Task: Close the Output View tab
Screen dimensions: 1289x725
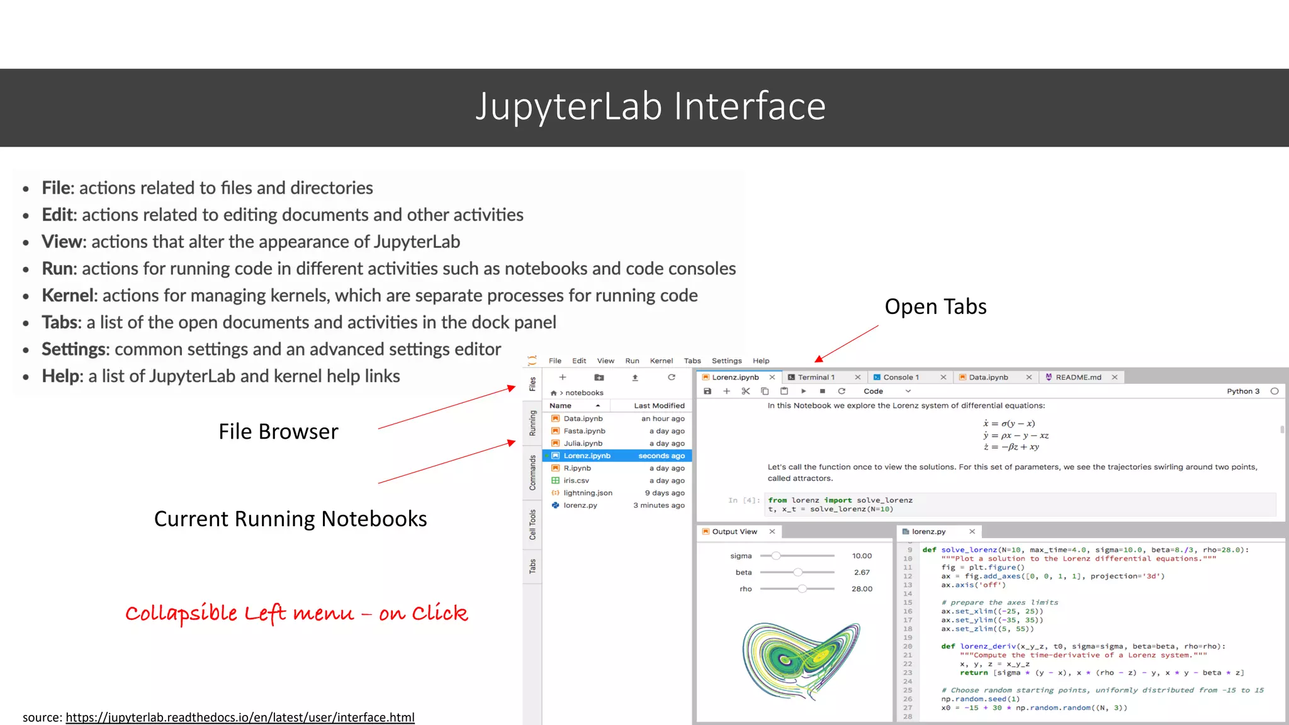Action: pos(772,532)
